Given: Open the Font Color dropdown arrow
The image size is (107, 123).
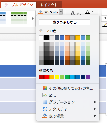Looking at the screenshot, I should coord(92,12).
